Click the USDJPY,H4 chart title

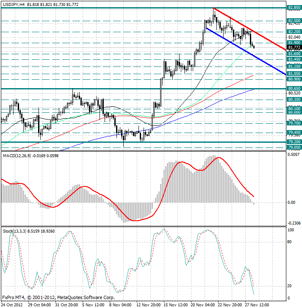tap(14, 4)
